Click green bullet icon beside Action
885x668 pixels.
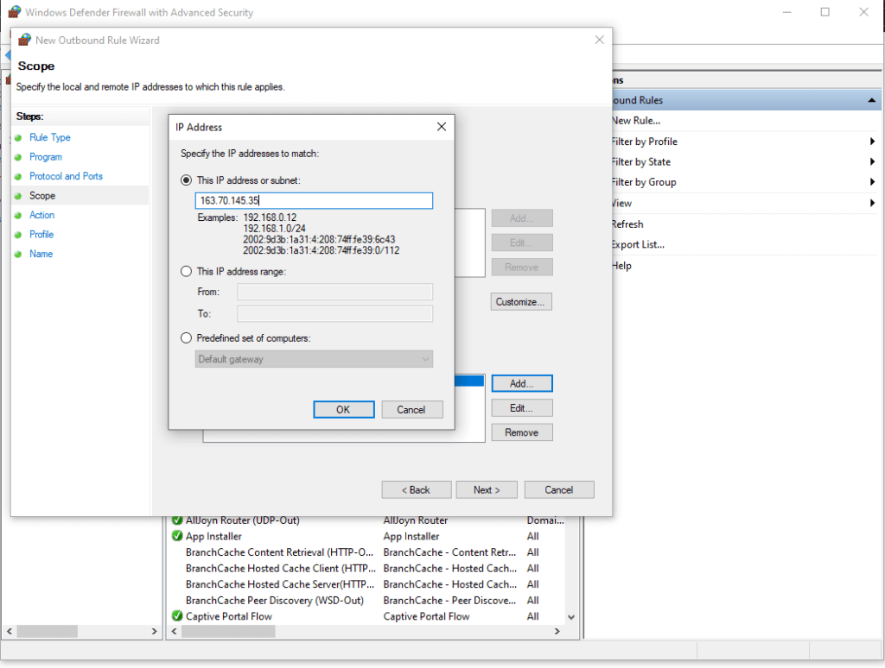pyautogui.click(x=18, y=216)
